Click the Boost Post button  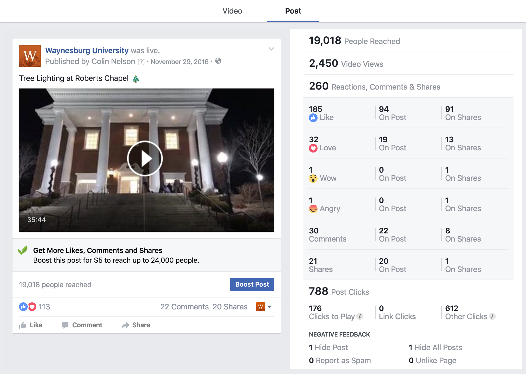pos(252,284)
